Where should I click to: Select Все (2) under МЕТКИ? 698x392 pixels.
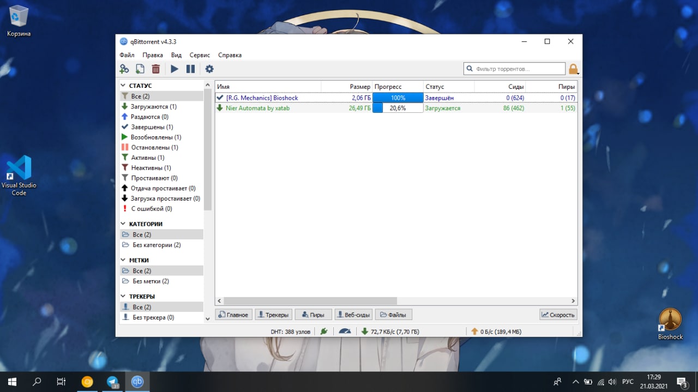pos(161,271)
